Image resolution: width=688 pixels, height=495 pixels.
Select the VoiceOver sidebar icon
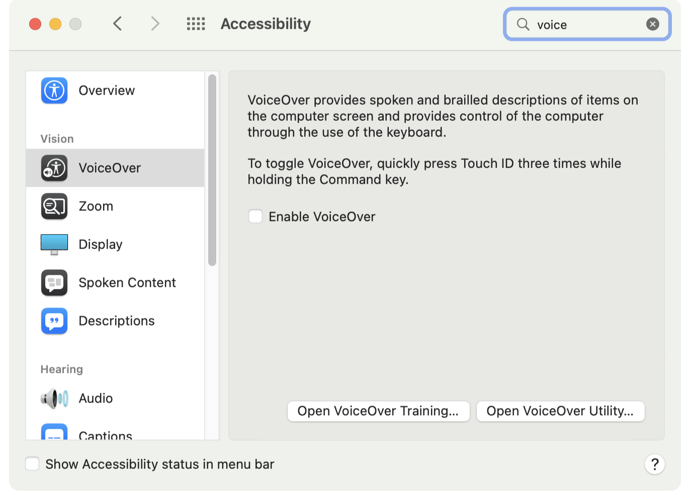54,168
